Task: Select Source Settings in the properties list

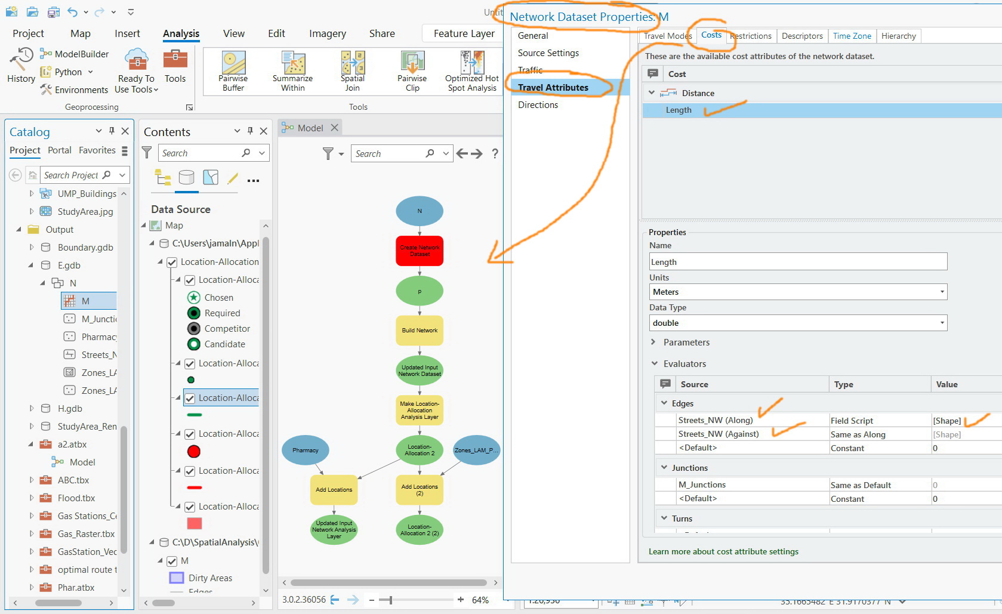Action: pyautogui.click(x=548, y=53)
